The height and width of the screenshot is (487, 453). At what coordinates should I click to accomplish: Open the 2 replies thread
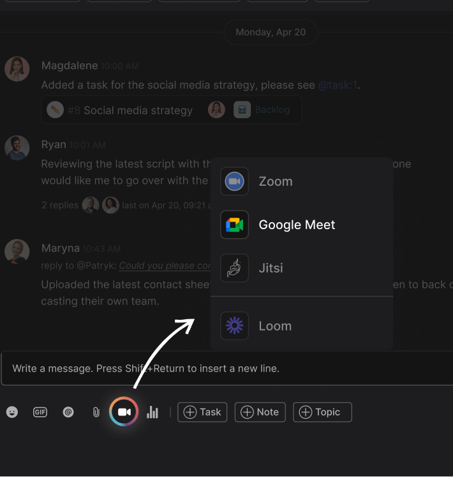(60, 206)
